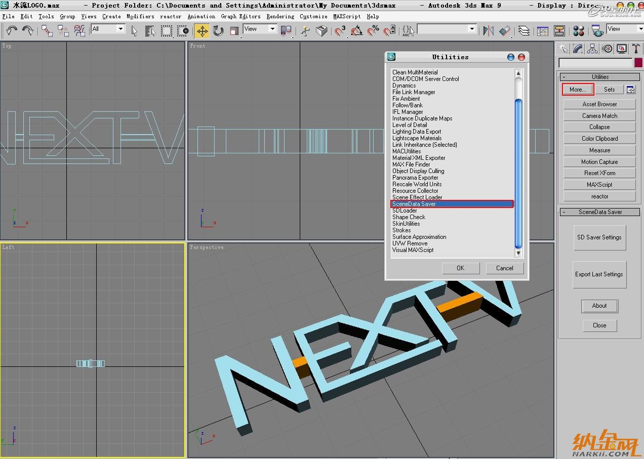
Task: Open the Layer Manager icon
Action: pos(524,31)
